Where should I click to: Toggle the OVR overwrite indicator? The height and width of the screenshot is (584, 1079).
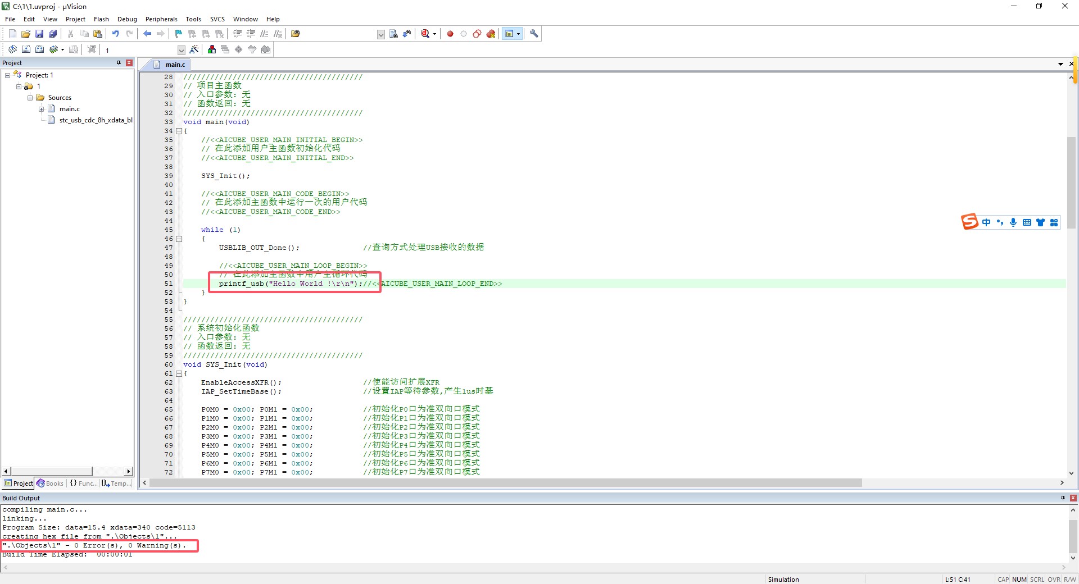pyautogui.click(x=1054, y=580)
